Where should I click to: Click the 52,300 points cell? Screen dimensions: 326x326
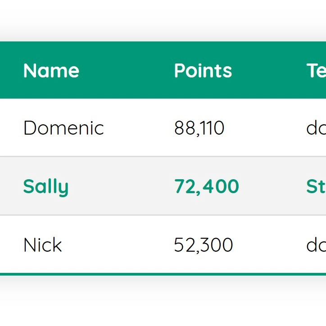(204, 245)
